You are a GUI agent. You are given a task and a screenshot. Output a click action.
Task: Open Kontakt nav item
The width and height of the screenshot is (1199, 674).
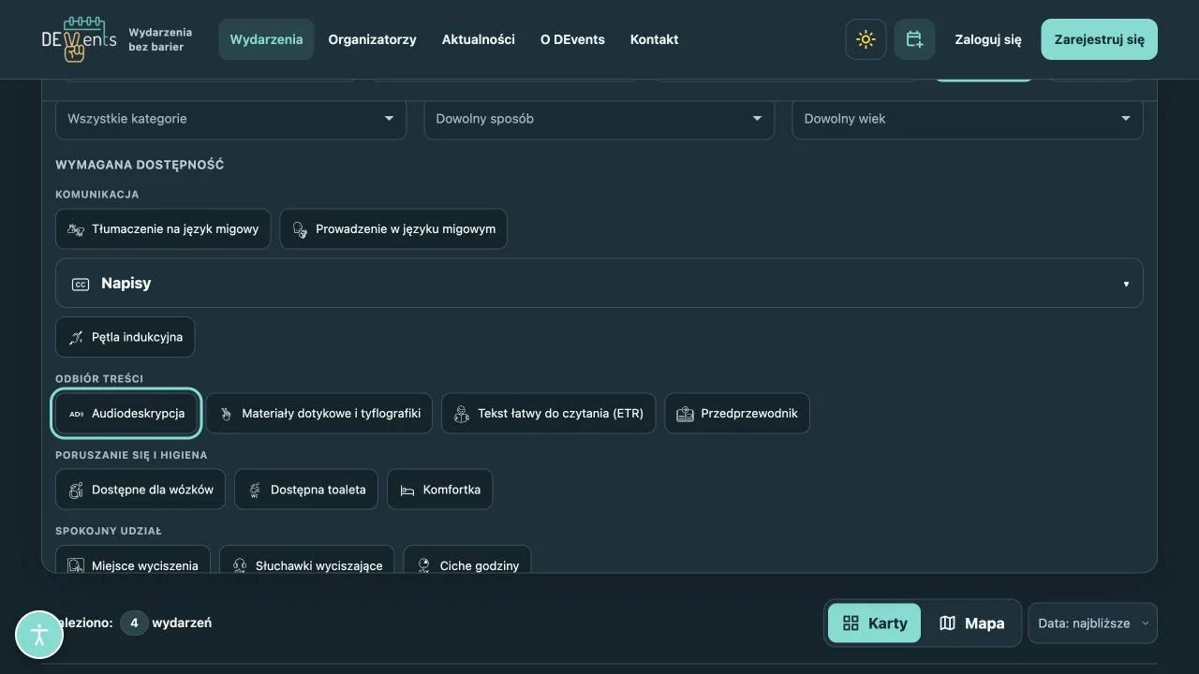click(x=654, y=39)
